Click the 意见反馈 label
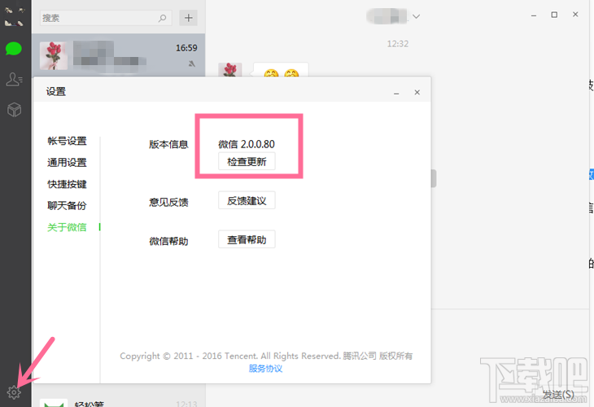594x407 pixels. click(x=168, y=203)
